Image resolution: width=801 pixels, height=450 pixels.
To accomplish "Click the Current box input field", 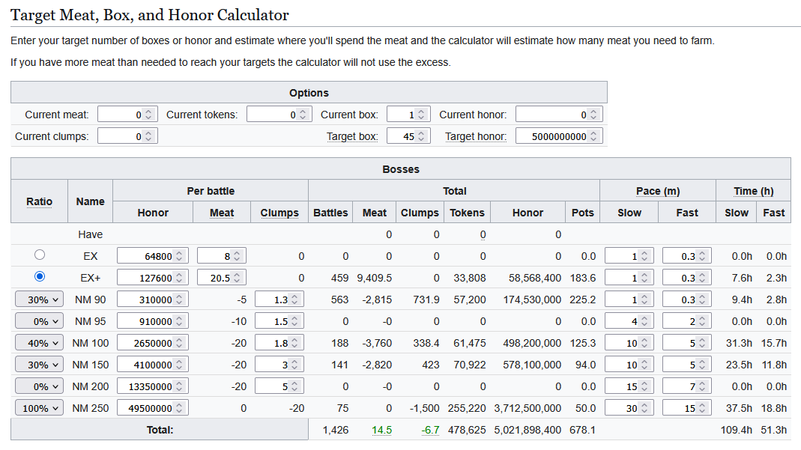I will 408,115.
